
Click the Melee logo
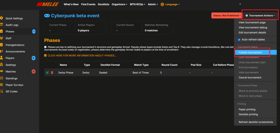(x=48, y=4)
